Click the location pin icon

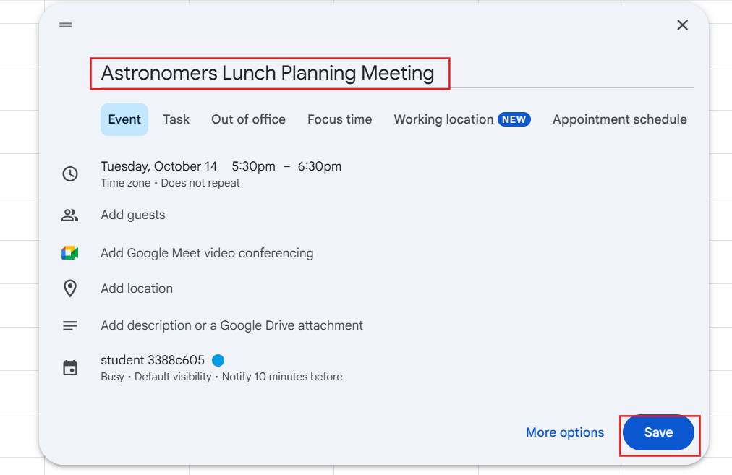(70, 288)
